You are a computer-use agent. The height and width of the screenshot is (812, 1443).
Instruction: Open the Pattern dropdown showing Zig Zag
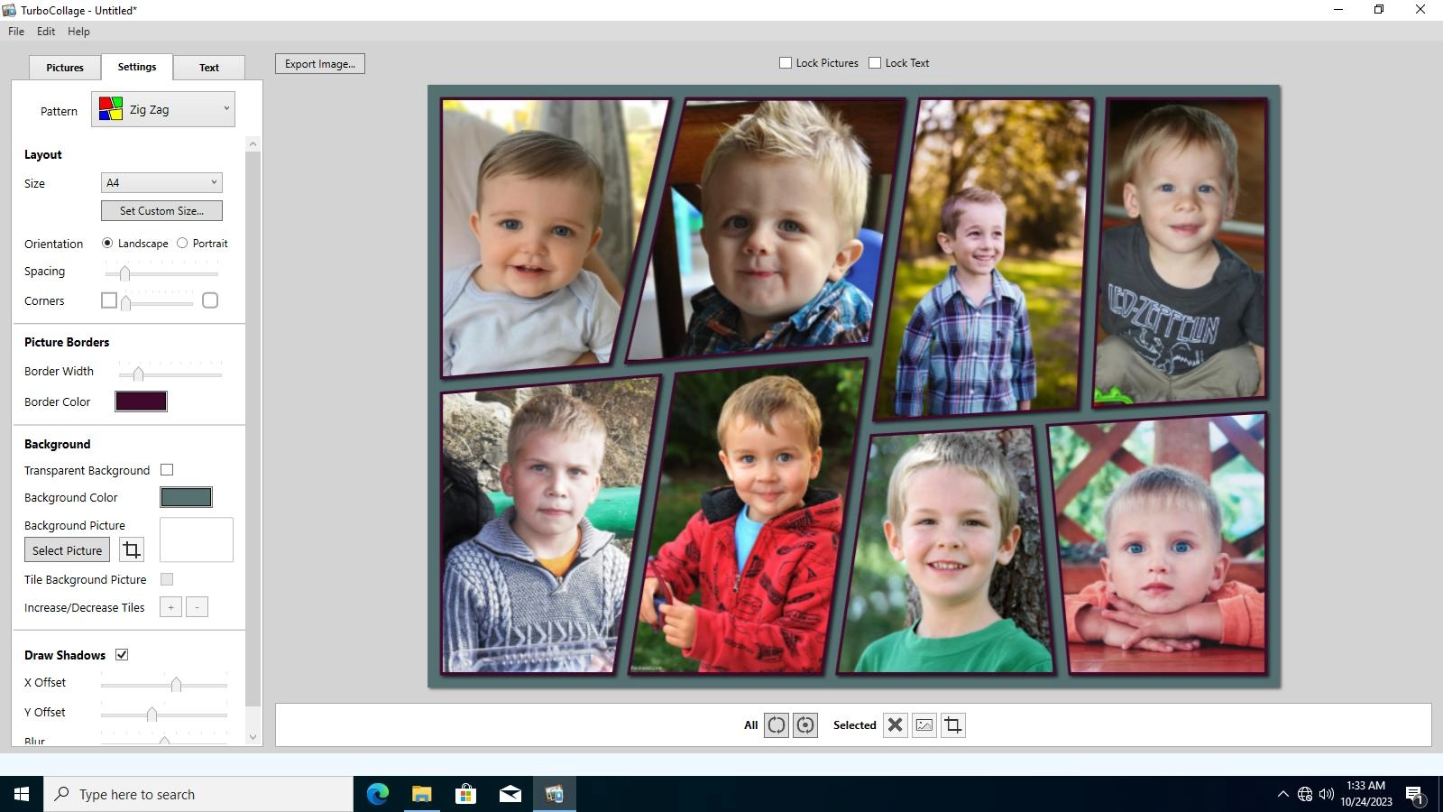click(163, 109)
